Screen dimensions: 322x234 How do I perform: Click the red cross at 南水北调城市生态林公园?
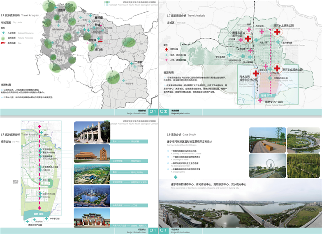pyautogui.click(x=255, y=73)
